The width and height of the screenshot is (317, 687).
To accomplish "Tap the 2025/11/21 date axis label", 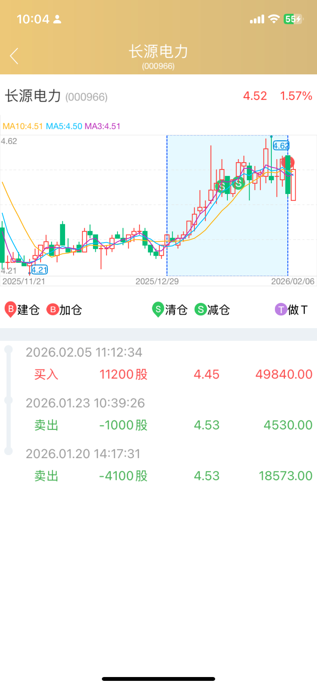I will (24, 281).
